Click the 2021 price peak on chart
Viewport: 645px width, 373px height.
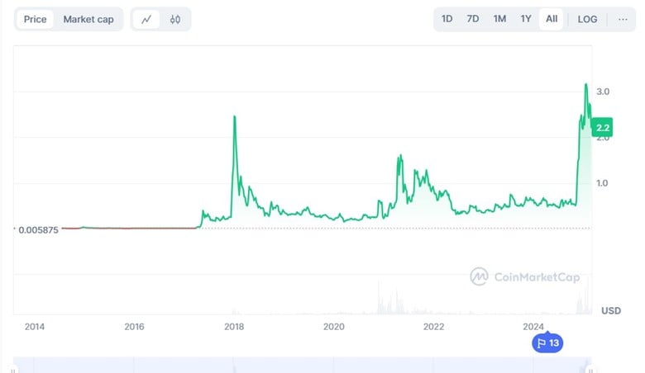point(400,156)
